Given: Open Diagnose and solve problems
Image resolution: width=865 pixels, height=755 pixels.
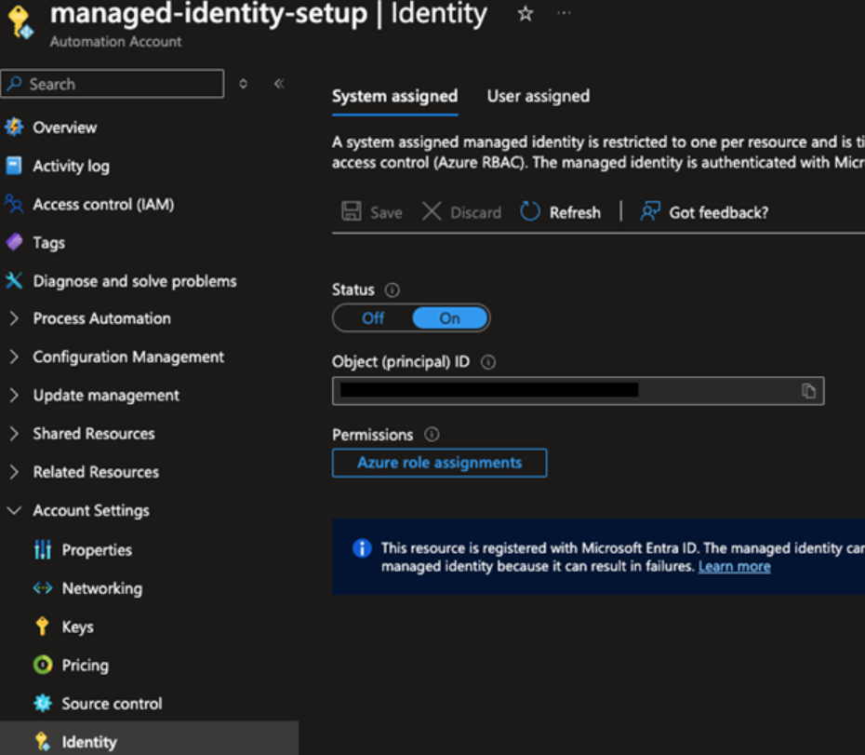Looking at the screenshot, I should (134, 280).
